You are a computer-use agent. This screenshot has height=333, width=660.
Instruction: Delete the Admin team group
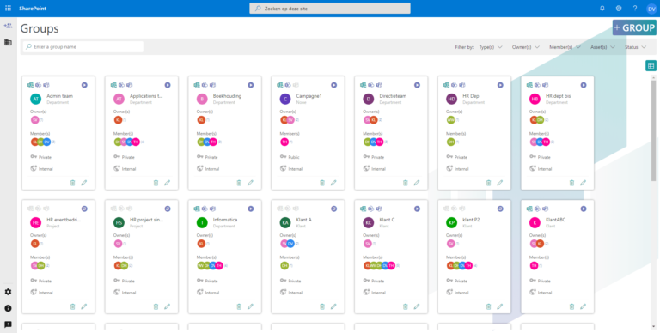pyautogui.click(x=72, y=183)
